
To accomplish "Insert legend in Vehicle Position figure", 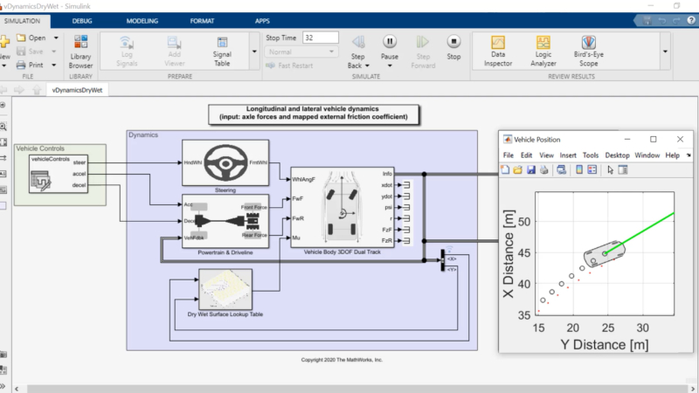I will (592, 169).
